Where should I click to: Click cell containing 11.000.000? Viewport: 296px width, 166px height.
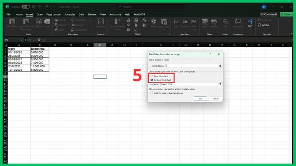[x=40, y=66]
